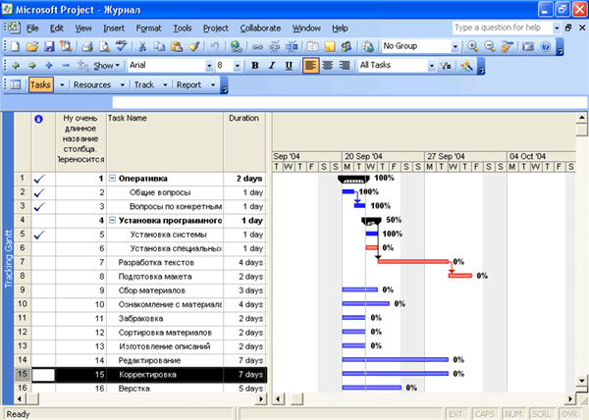The width and height of the screenshot is (589, 420).
Task: Launch the Gantt Chart Wizard icon
Action: (x=467, y=66)
